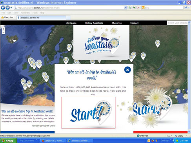The height and width of the screenshot is (143, 191).
Task: Click the Windows start button
Action: click(x=9, y=141)
